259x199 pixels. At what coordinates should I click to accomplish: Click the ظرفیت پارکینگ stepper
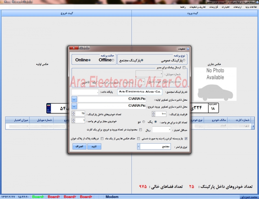tap(153, 114)
